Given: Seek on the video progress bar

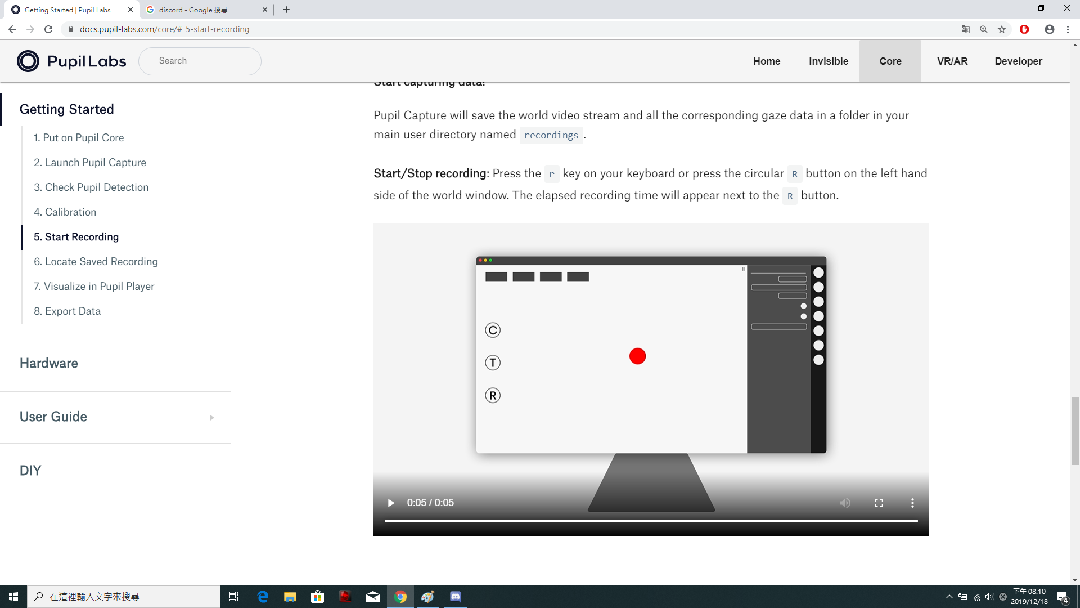Looking at the screenshot, I should pos(651,521).
